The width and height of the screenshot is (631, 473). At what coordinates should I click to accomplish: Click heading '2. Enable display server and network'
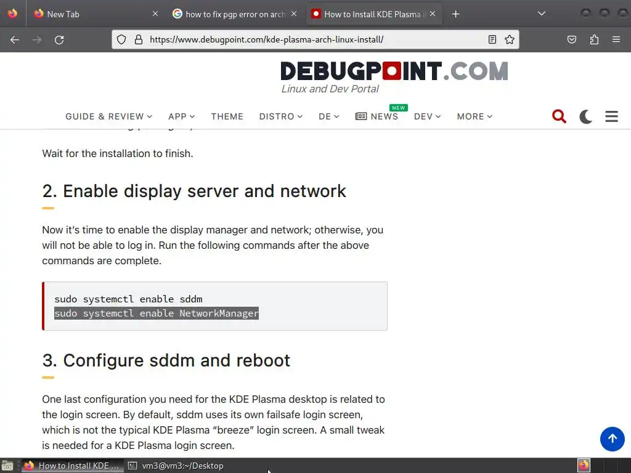[x=194, y=191]
